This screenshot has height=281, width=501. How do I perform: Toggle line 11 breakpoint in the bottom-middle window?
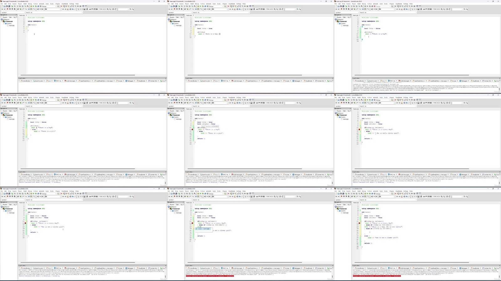[x=192, y=223]
